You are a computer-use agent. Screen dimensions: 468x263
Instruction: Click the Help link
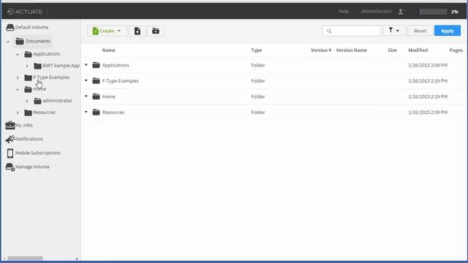(x=344, y=12)
